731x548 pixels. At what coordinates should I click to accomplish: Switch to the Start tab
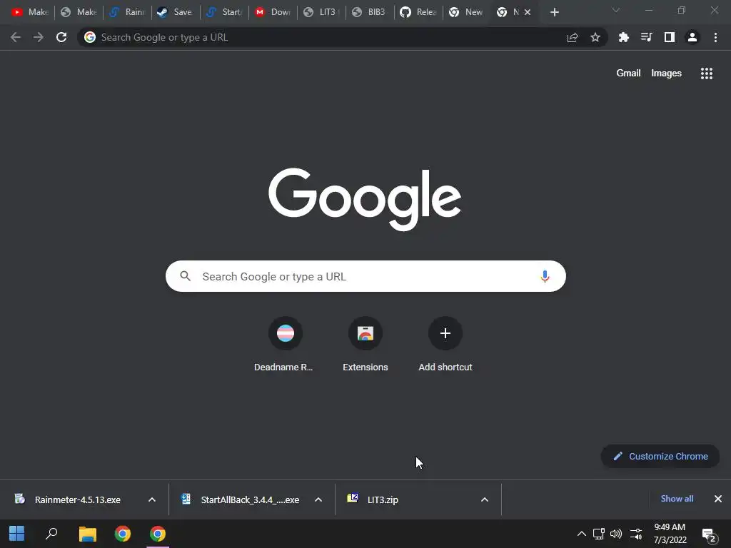pos(224,13)
